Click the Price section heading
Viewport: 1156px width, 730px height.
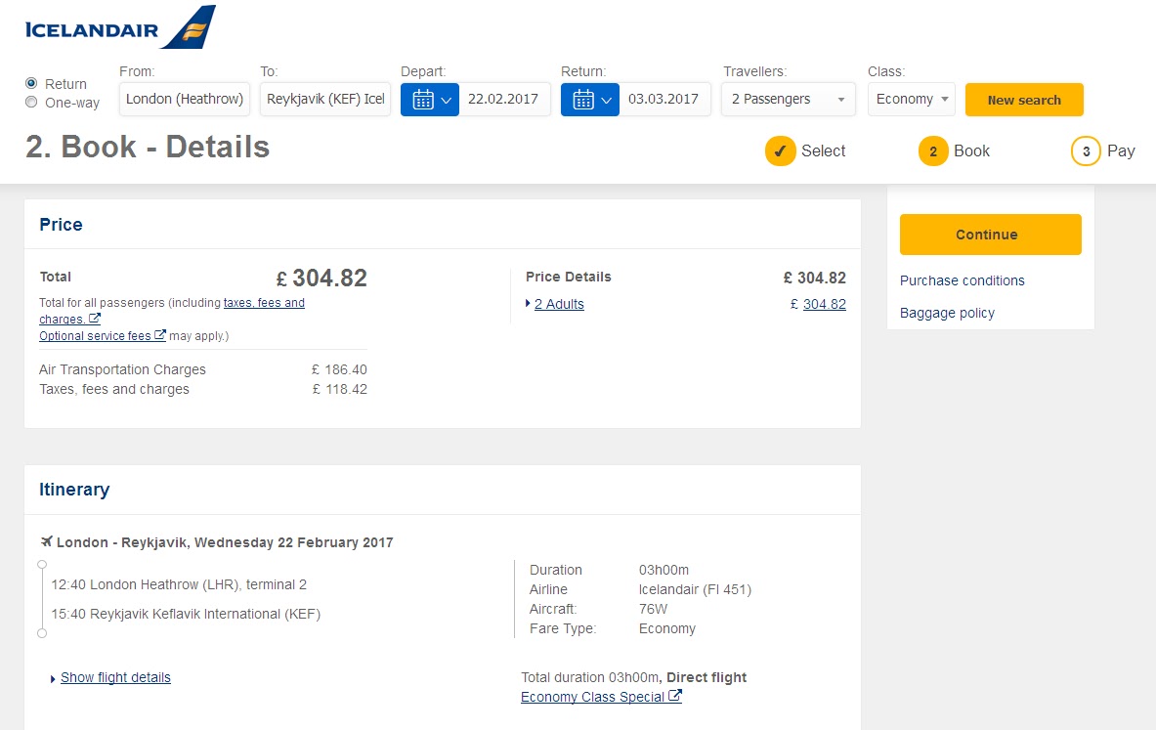pos(62,224)
